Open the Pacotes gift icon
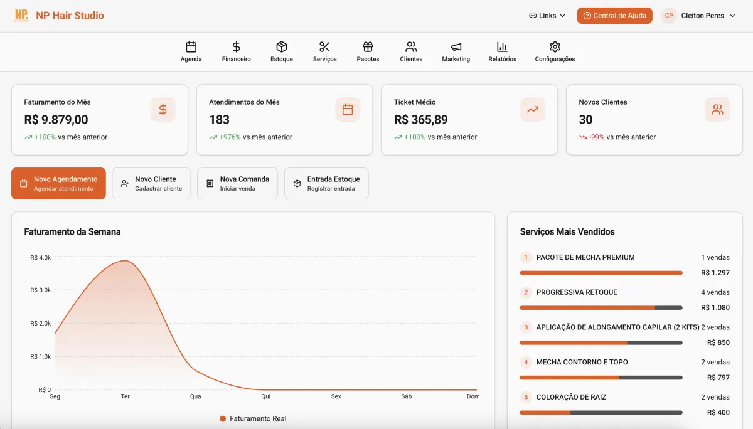Viewport: 753px width, 429px height. pos(368,47)
